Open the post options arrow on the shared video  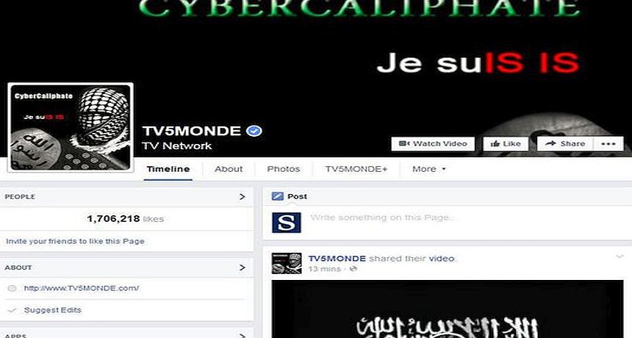coord(620,256)
